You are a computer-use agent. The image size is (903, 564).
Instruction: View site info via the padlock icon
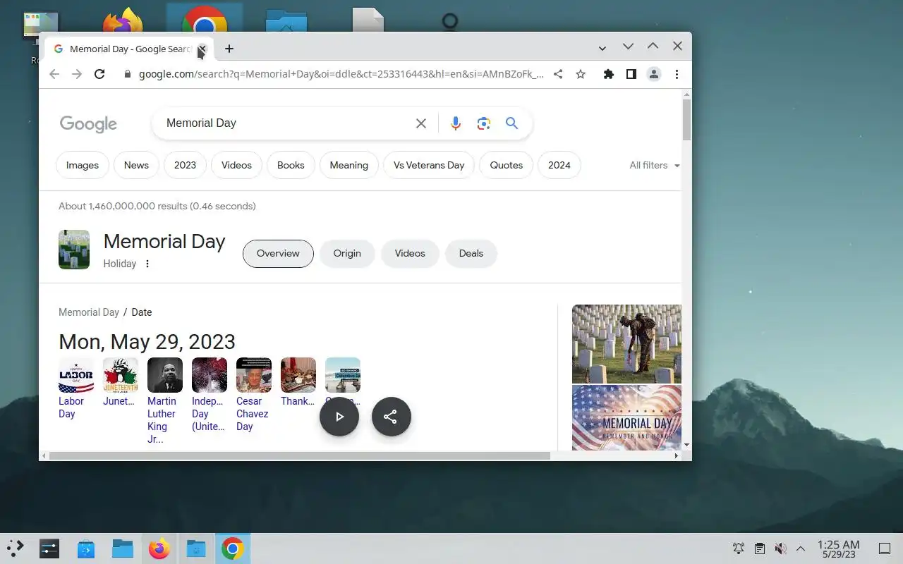click(x=127, y=74)
